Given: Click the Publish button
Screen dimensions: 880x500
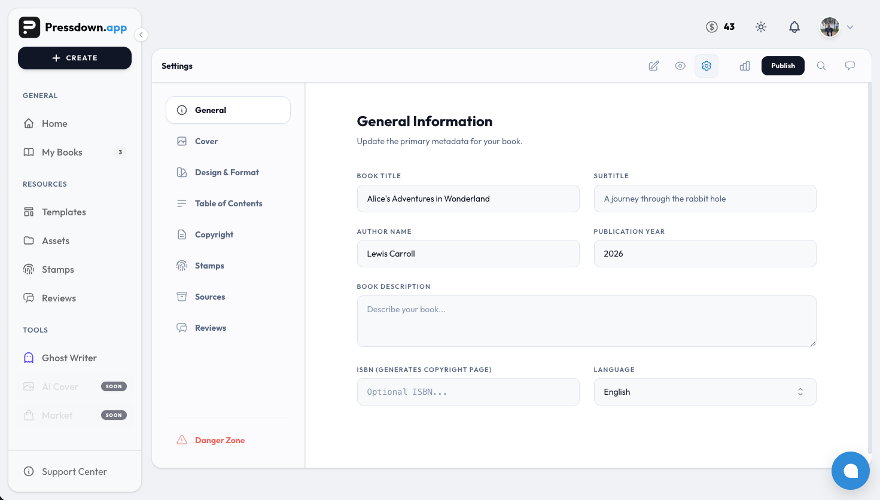Looking at the screenshot, I should tap(783, 66).
